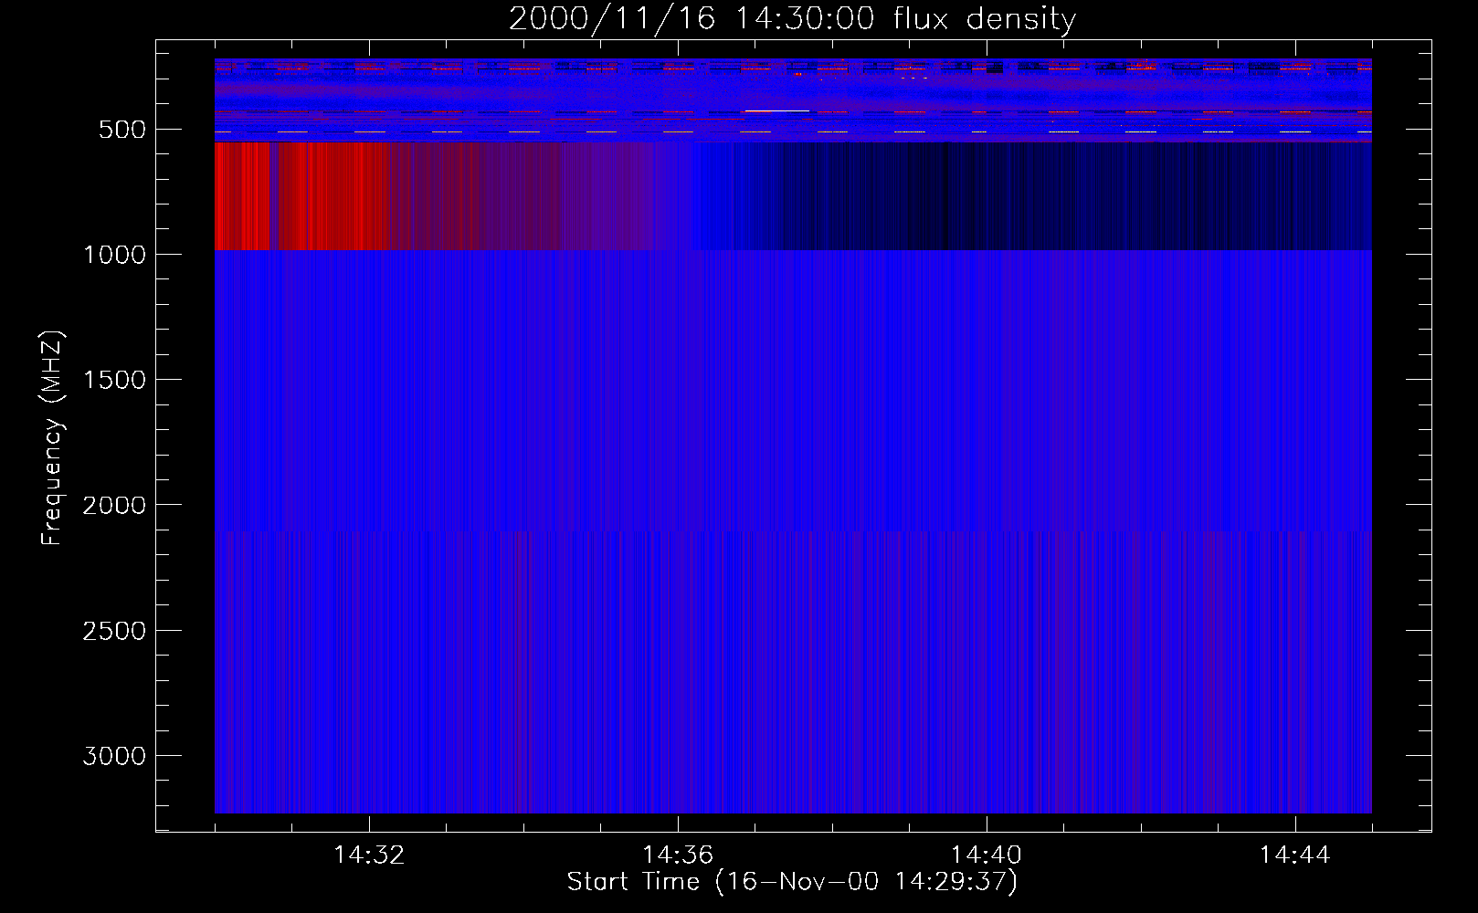The height and width of the screenshot is (913, 1478).
Task: Click the 14:40 time tick label
Action: tap(987, 855)
